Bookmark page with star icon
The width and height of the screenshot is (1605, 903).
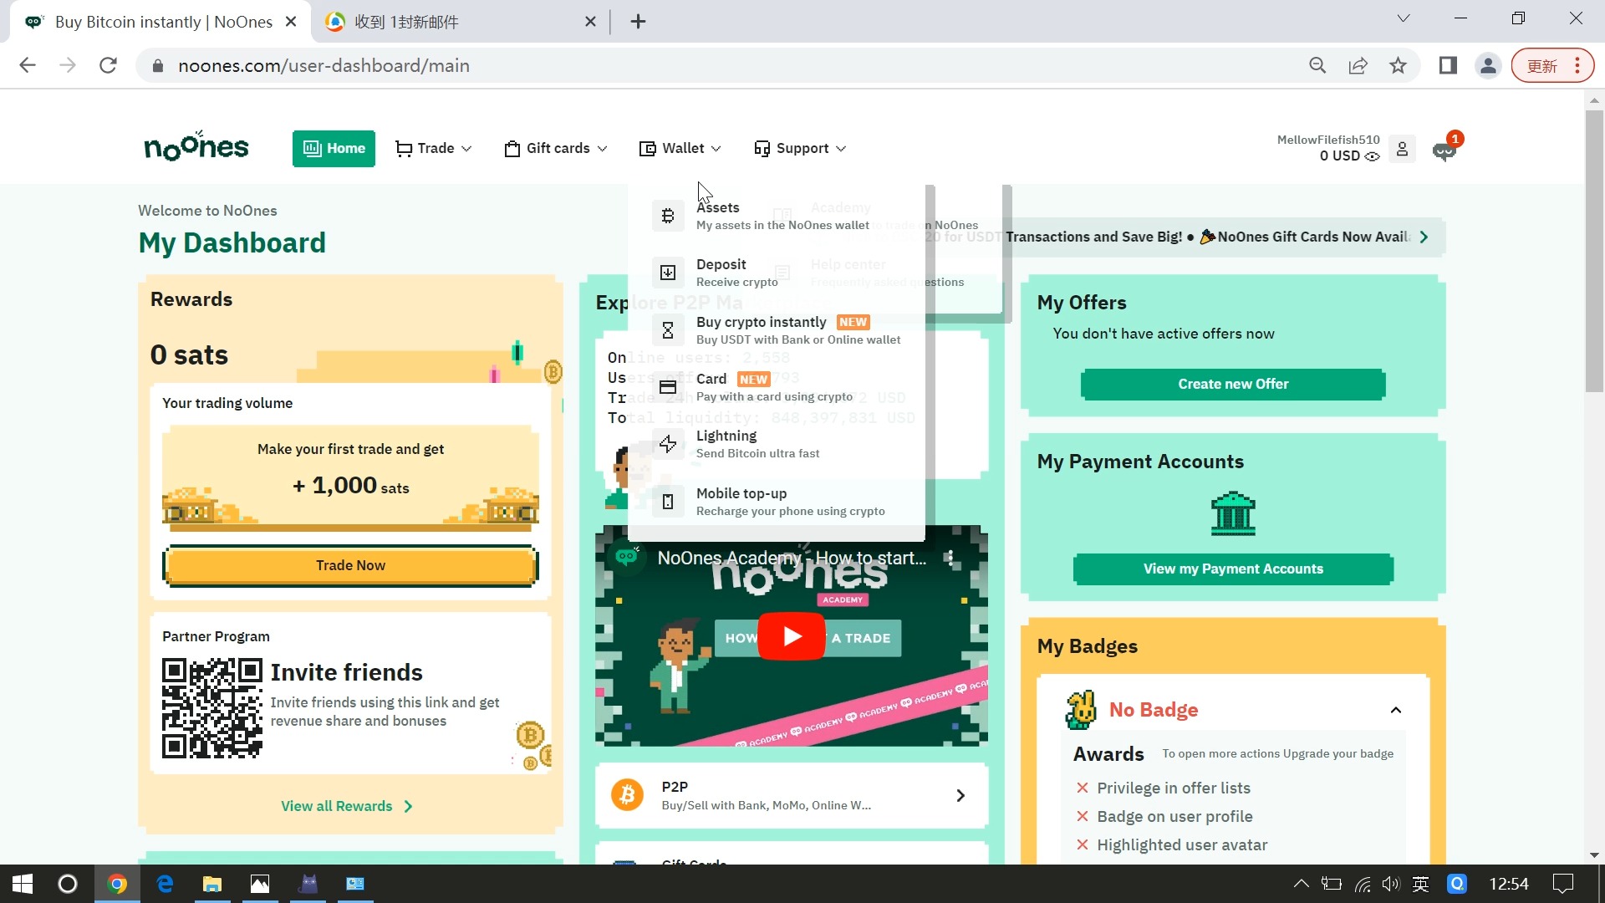1398,66
